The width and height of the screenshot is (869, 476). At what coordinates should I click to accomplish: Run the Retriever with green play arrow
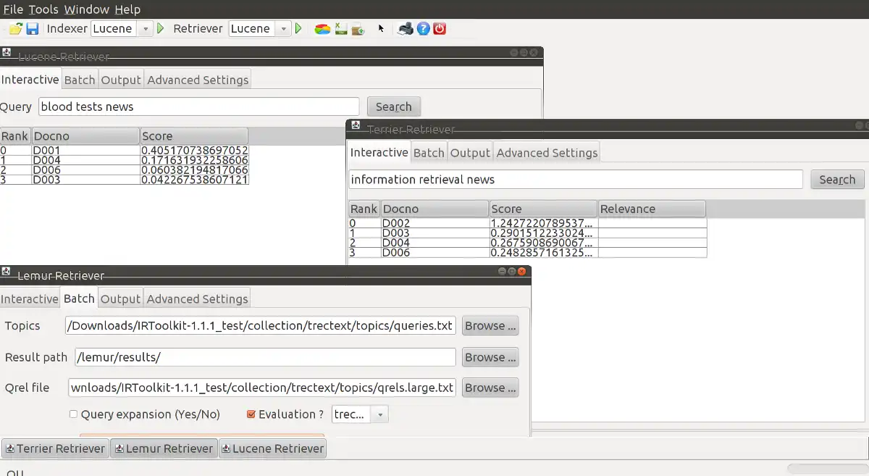point(298,29)
